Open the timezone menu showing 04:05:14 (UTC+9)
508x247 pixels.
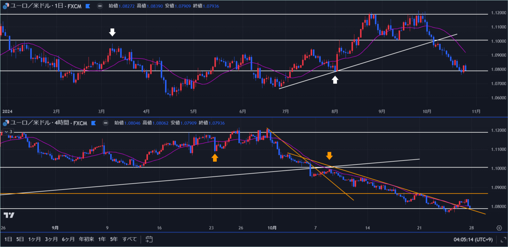click(x=473, y=239)
